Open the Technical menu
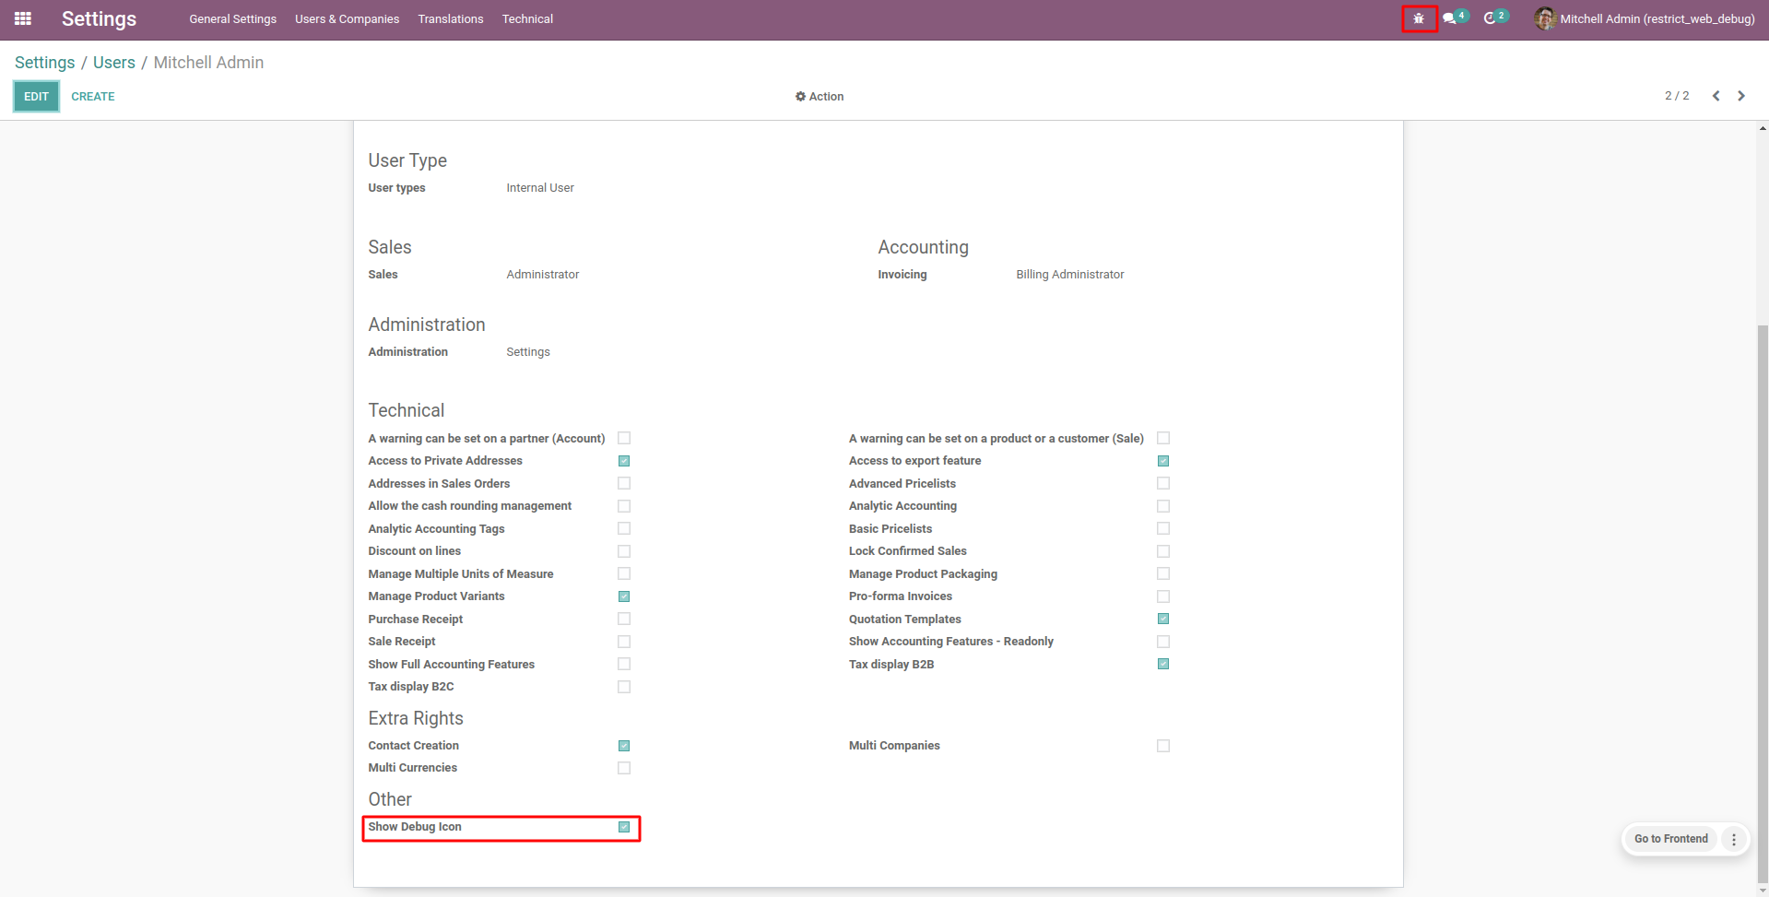 tap(527, 18)
